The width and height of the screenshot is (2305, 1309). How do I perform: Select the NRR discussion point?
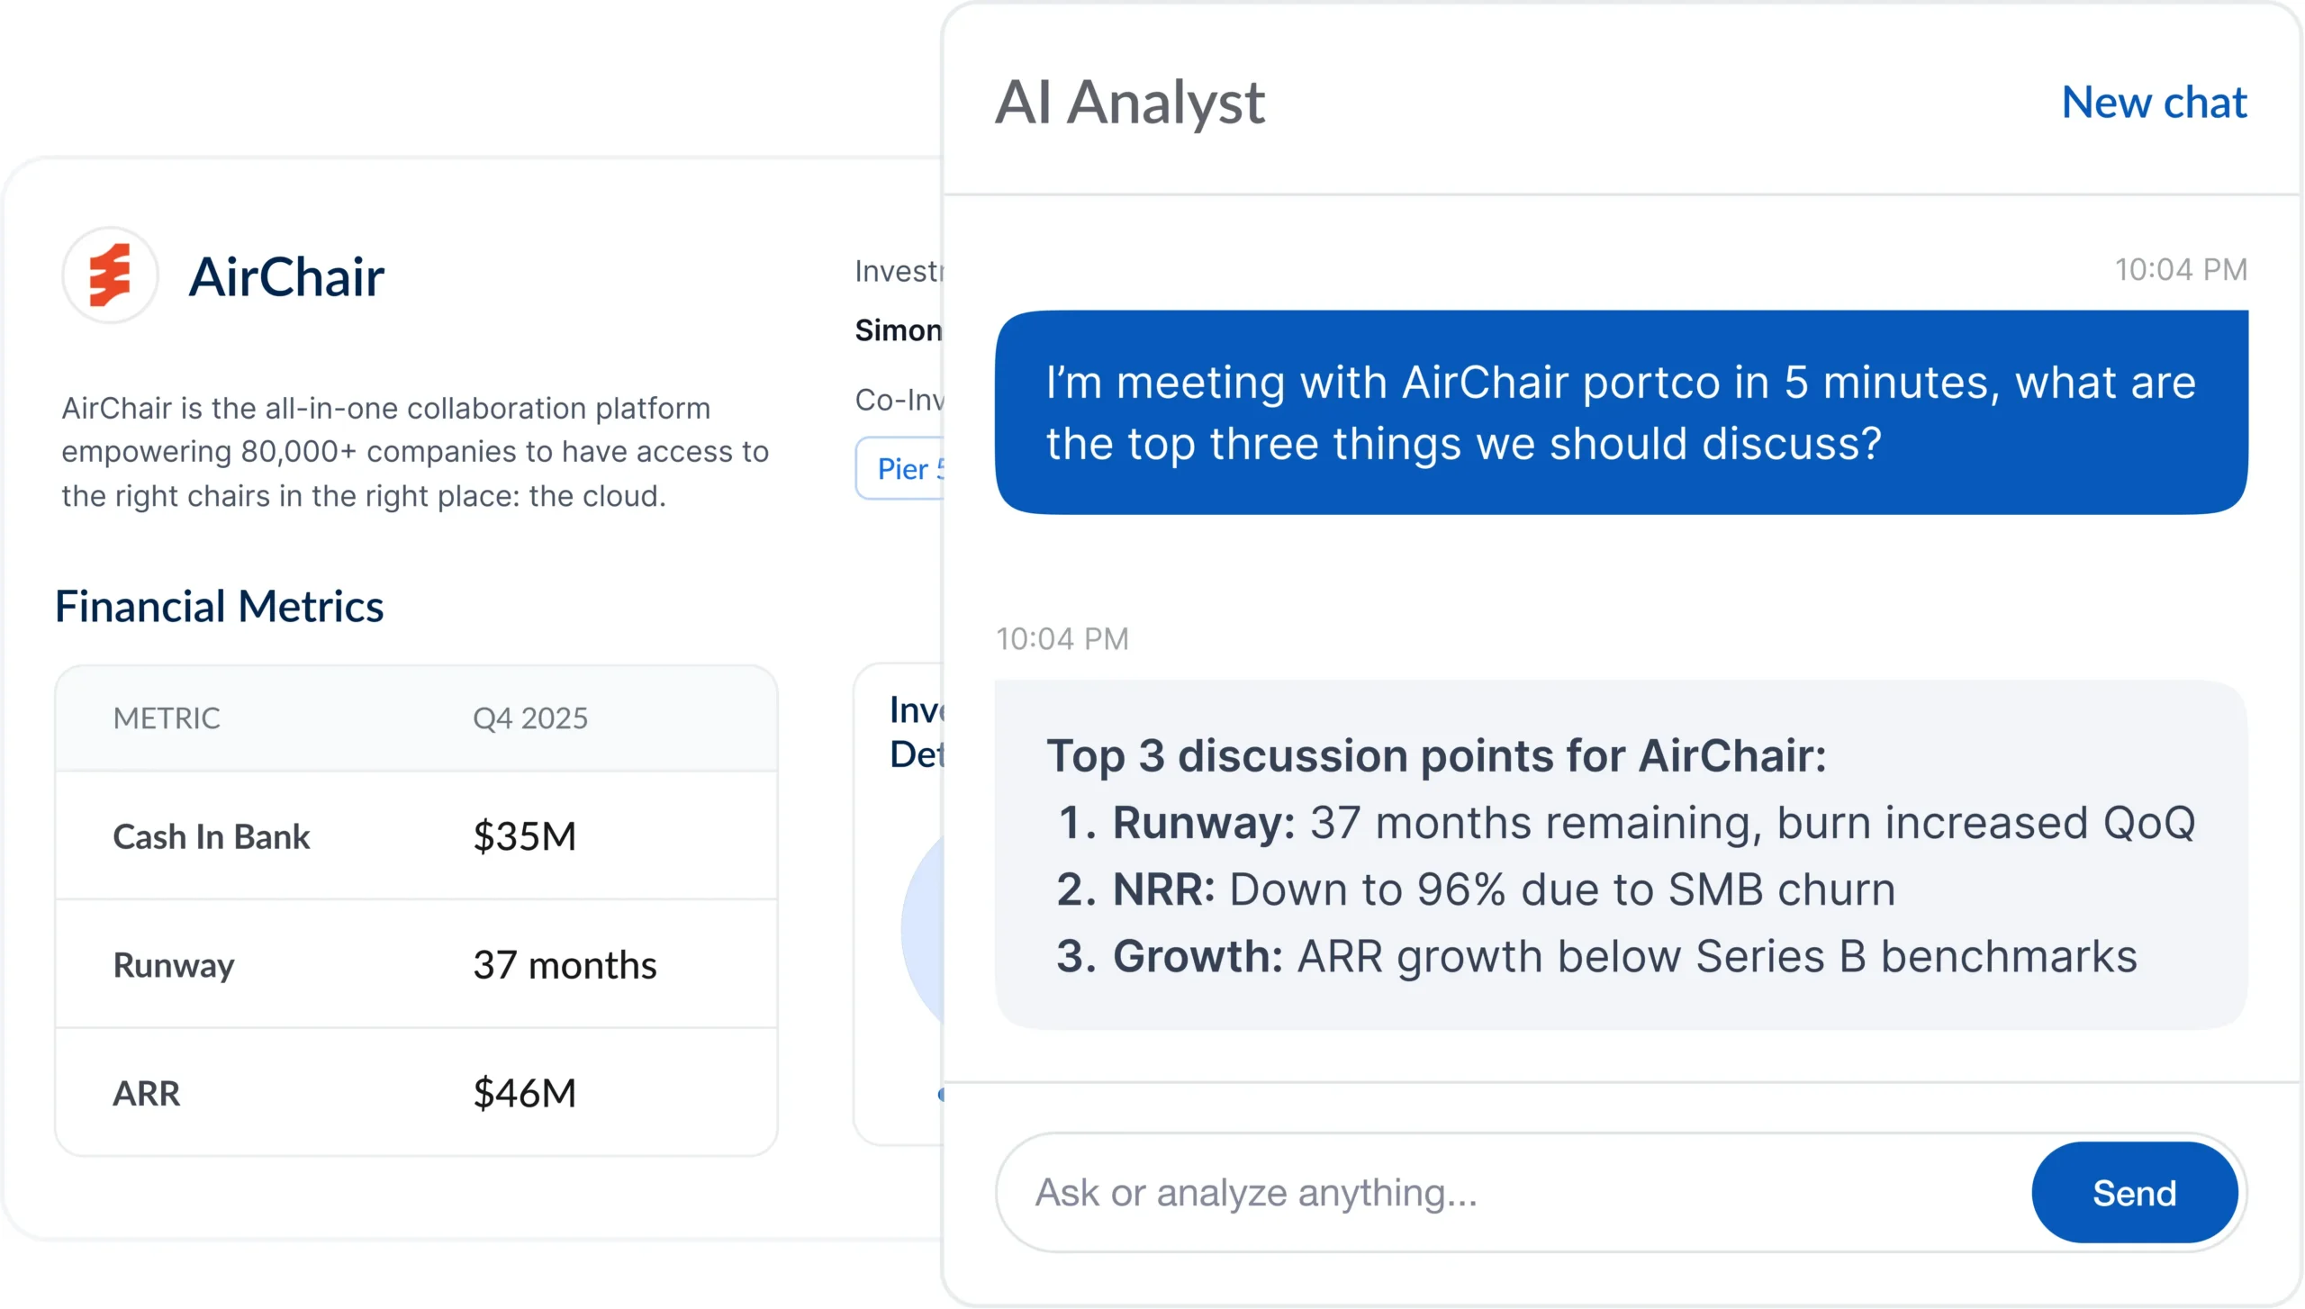click(1477, 889)
